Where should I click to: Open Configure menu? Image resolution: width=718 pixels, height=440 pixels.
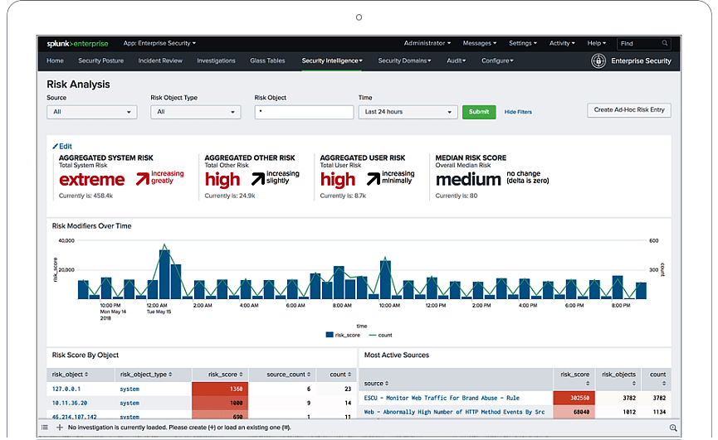[497, 60]
